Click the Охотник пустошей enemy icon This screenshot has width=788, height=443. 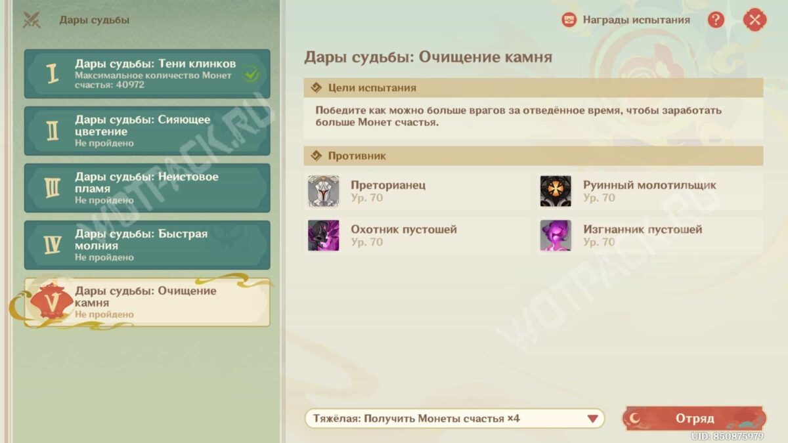pos(324,236)
